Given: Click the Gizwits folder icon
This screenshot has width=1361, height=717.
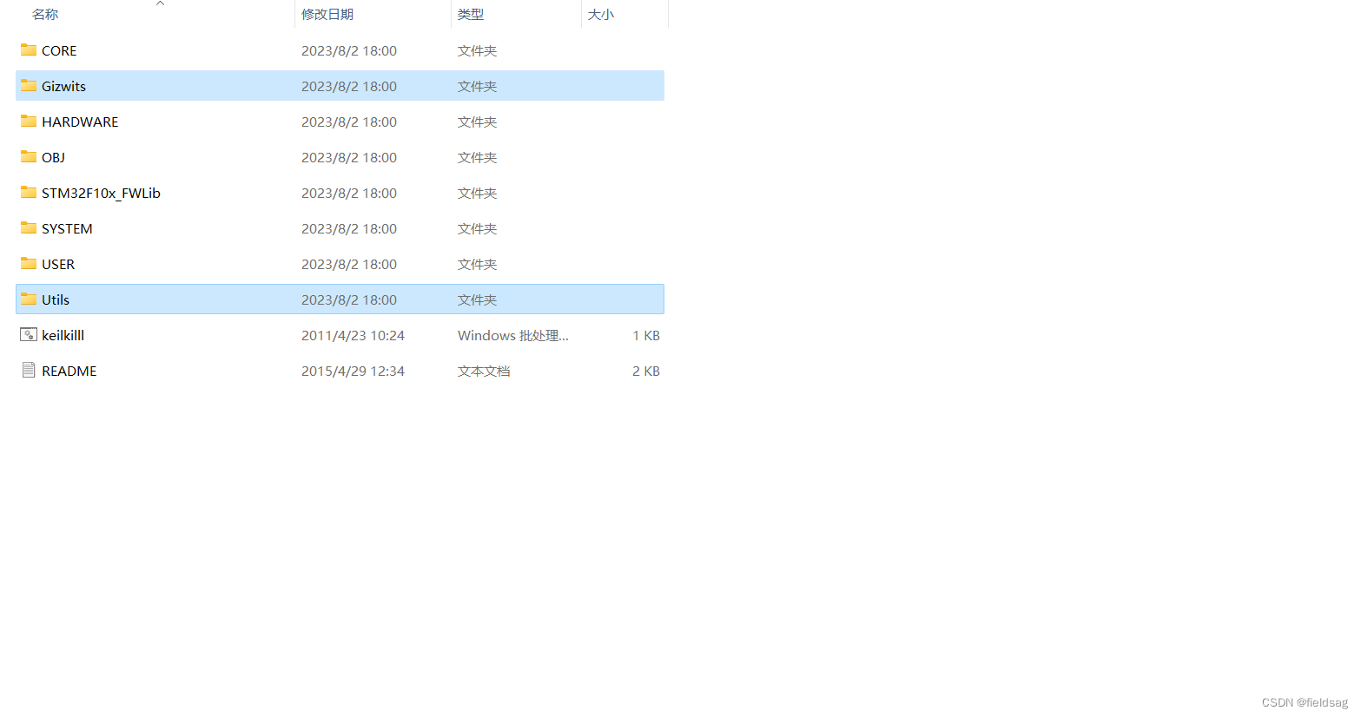Looking at the screenshot, I should [x=29, y=86].
